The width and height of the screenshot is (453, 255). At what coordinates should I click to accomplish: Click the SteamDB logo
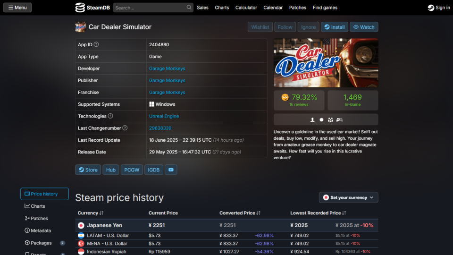[x=92, y=8]
